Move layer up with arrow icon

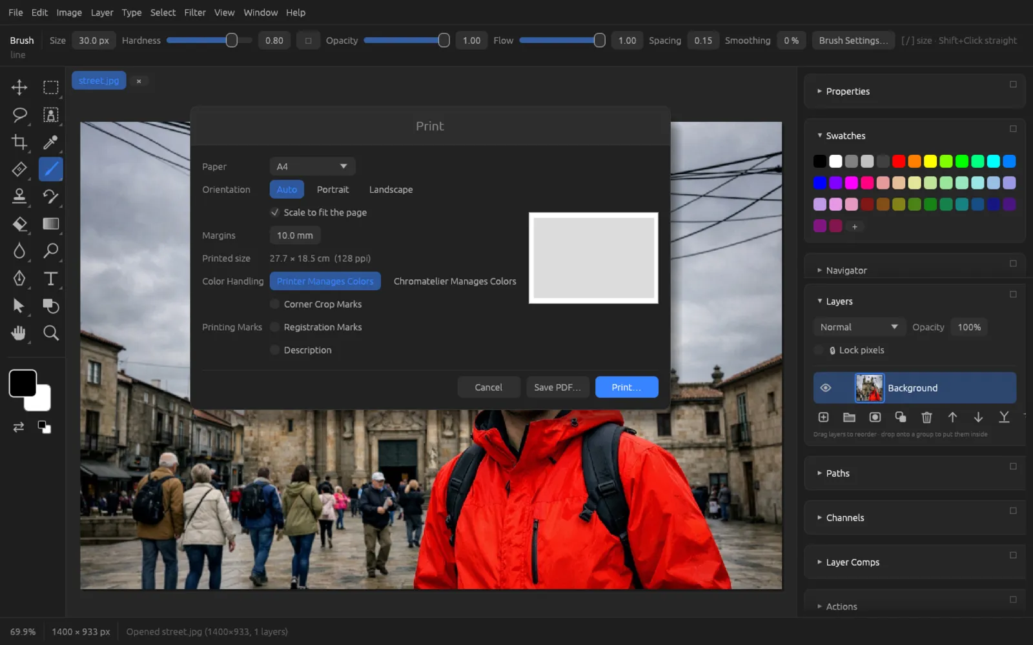coord(952,417)
